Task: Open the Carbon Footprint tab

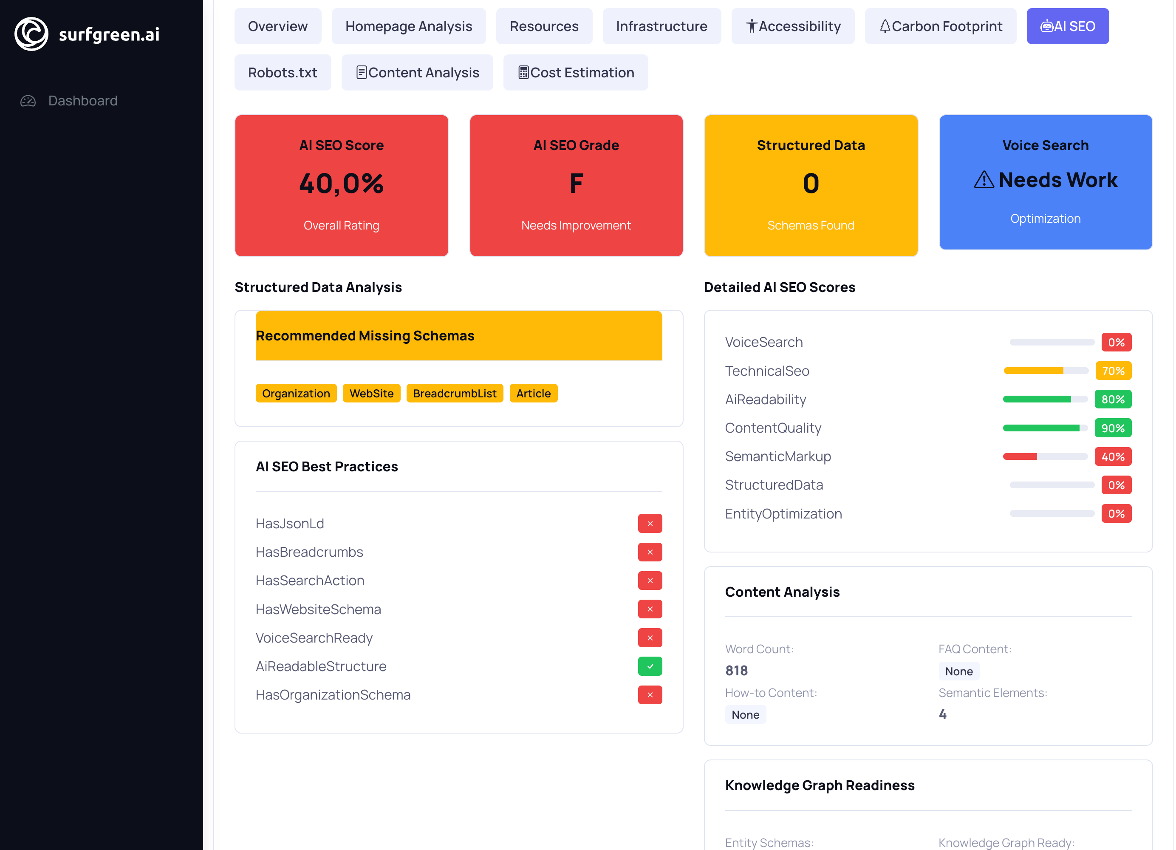Action: (941, 26)
